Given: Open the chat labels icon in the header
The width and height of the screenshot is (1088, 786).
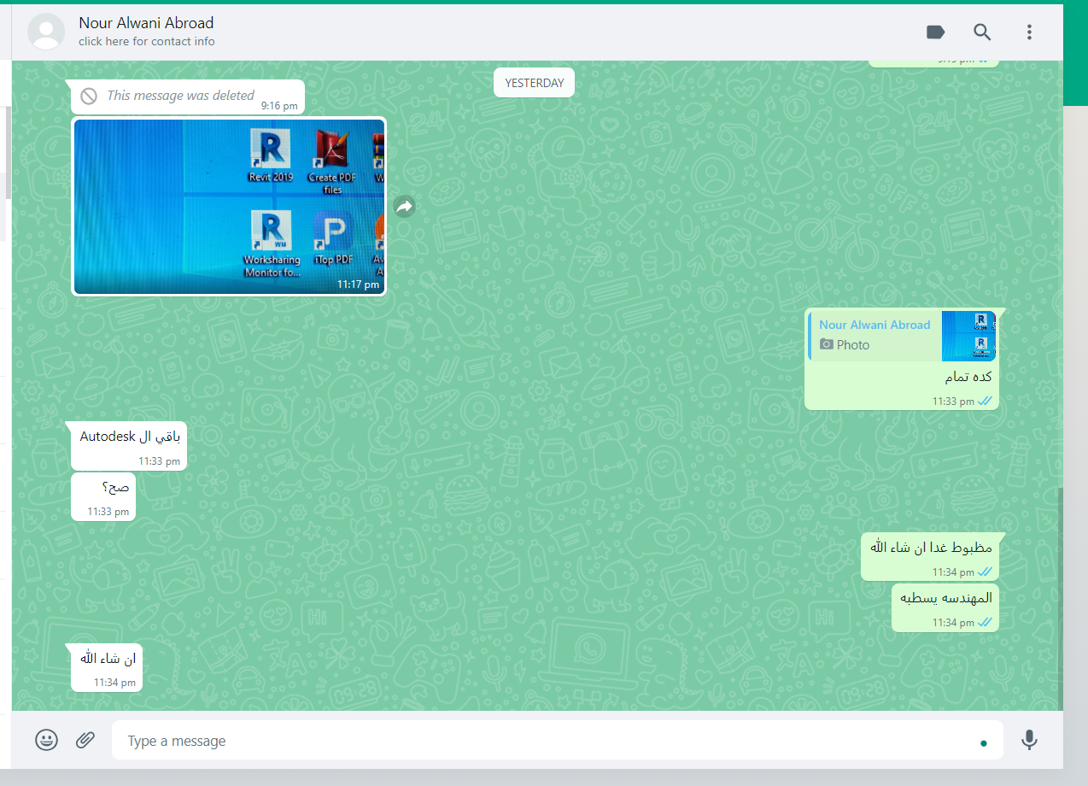Looking at the screenshot, I should [x=935, y=32].
